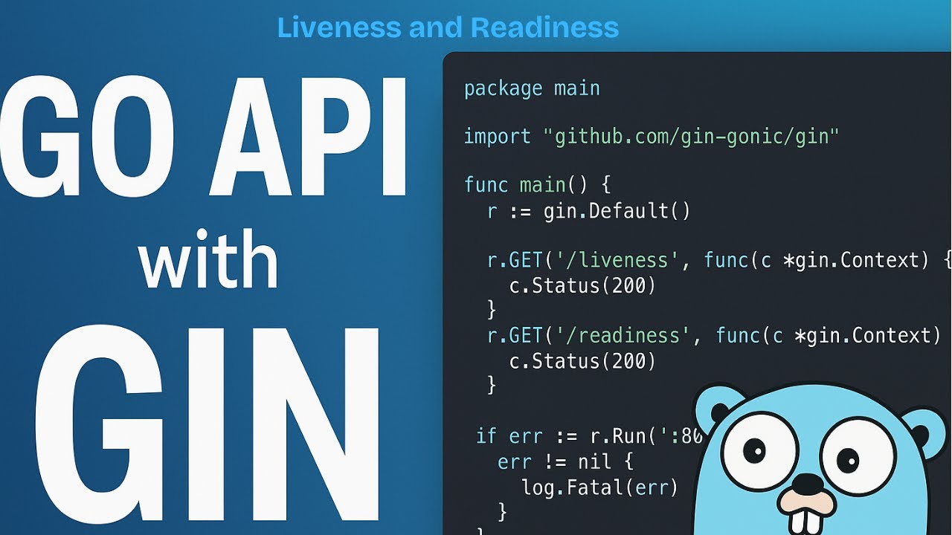952x535 pixels.
Task: Click the large "GO API" title text
Action: tap(204, 136)
